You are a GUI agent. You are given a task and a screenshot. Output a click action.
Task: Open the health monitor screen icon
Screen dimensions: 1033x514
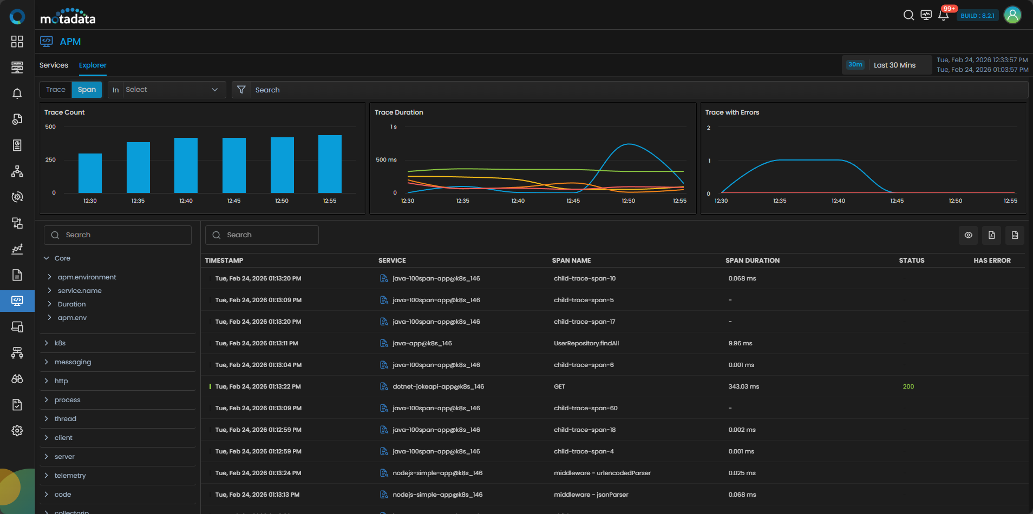click(x=926, y=15)
